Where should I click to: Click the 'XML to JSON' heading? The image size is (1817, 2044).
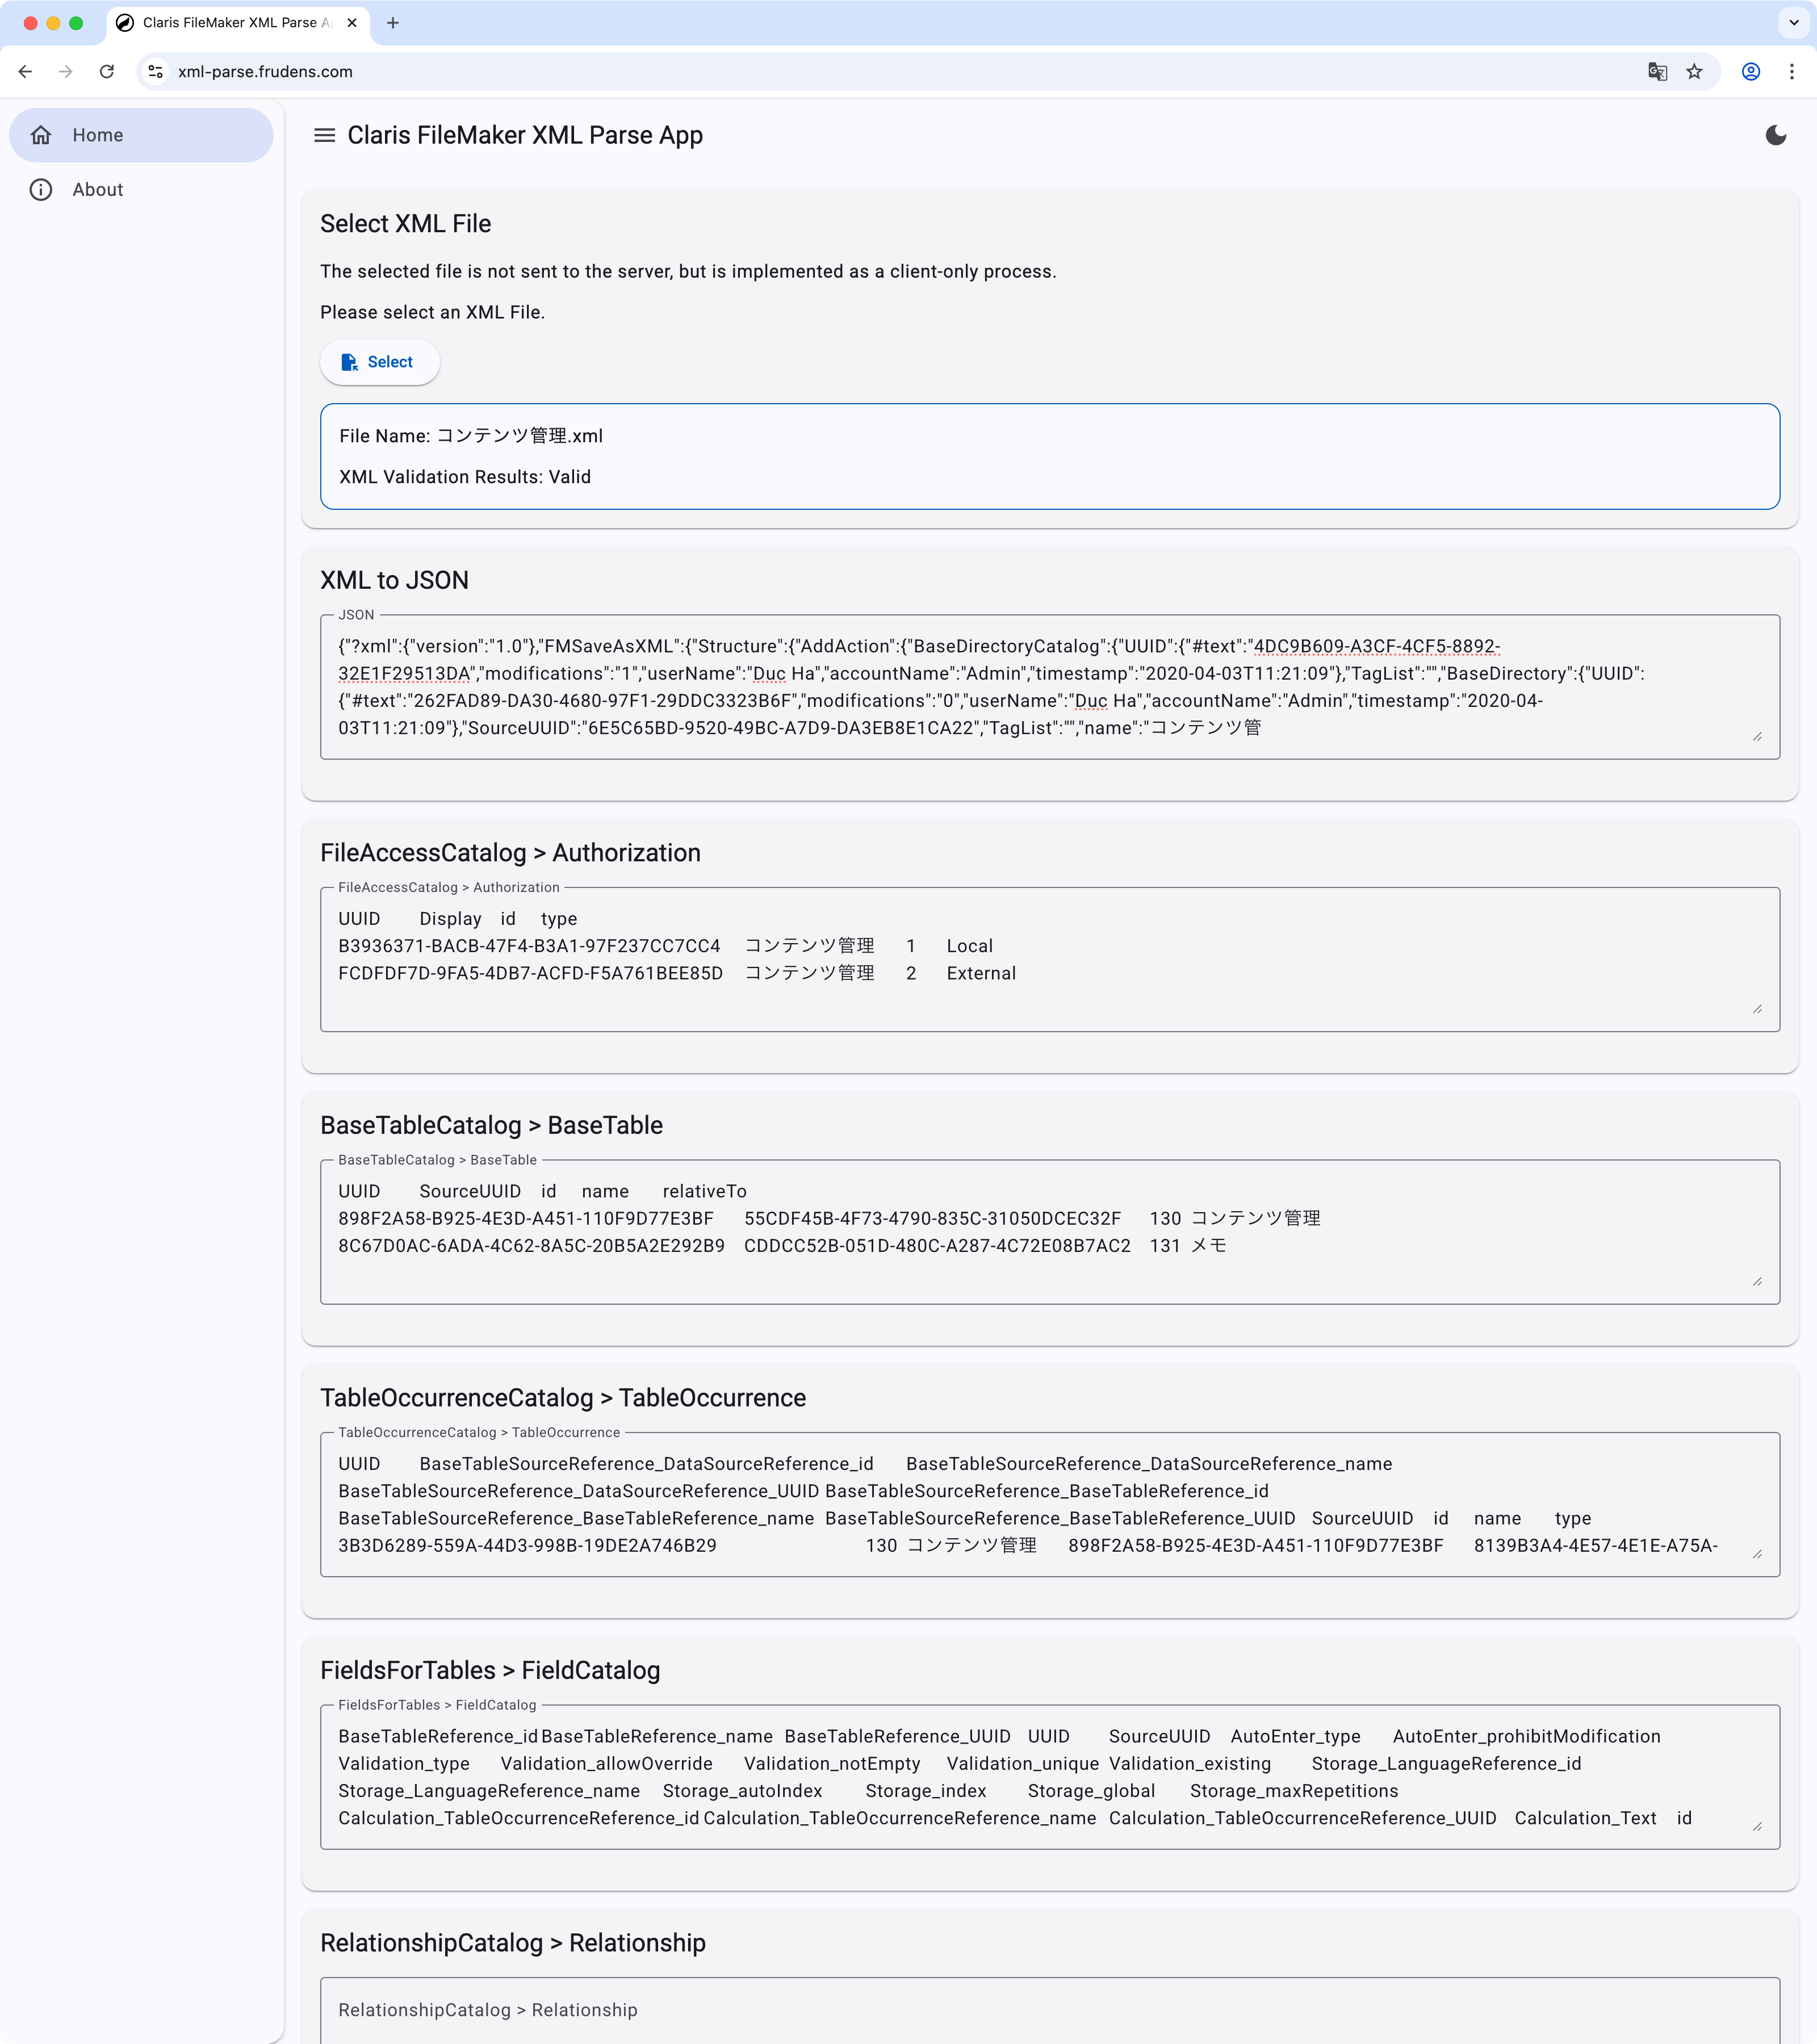coord(394,580)
